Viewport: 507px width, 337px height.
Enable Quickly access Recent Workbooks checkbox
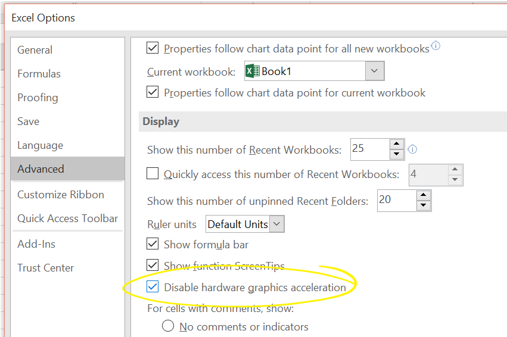pos(153,174)
